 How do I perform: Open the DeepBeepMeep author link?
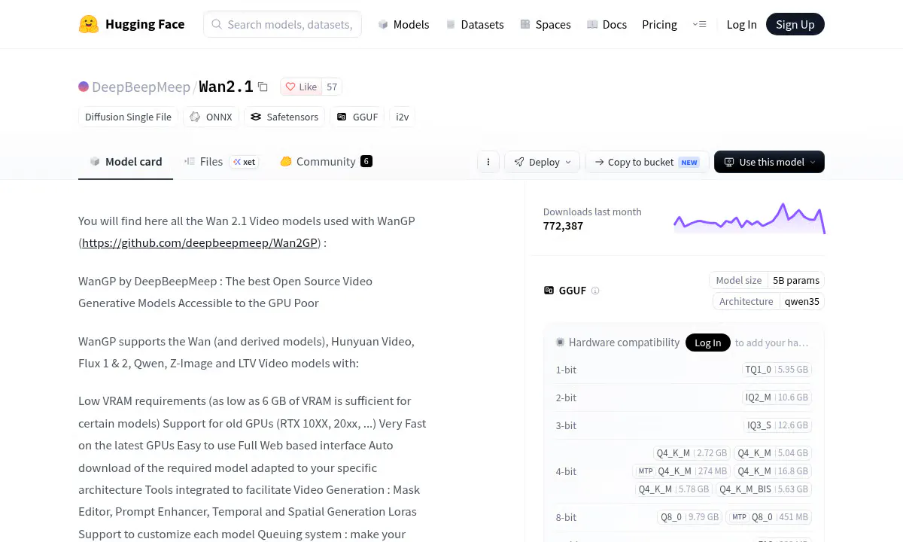click(141, 87)
